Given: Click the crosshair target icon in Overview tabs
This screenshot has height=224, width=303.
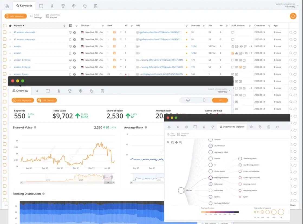Looking at the screenshot, I should coord(80,91).
